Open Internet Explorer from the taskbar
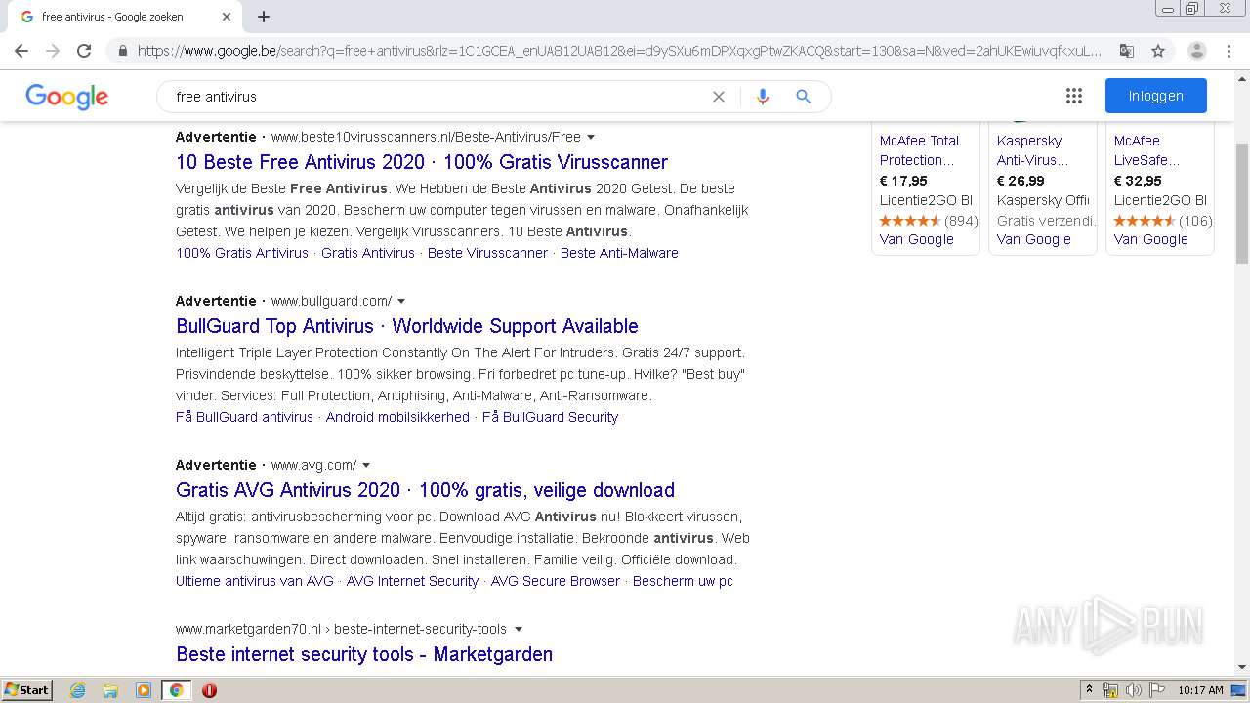Screen dimensions: 1250x703 [78, 690]
